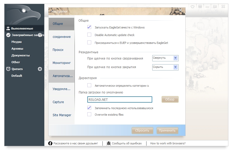Click the Резидентные section heading
Image resolution: width=232 pixels, height=153 pixels.
88,52
